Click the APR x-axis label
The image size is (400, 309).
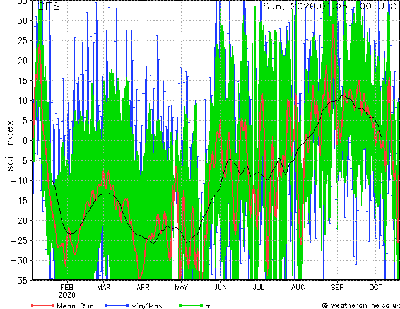143,288
